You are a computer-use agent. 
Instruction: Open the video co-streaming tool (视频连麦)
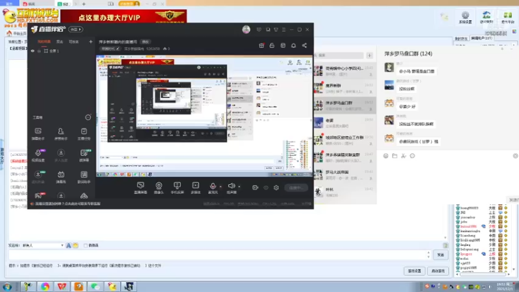click(x=38, y=155)
